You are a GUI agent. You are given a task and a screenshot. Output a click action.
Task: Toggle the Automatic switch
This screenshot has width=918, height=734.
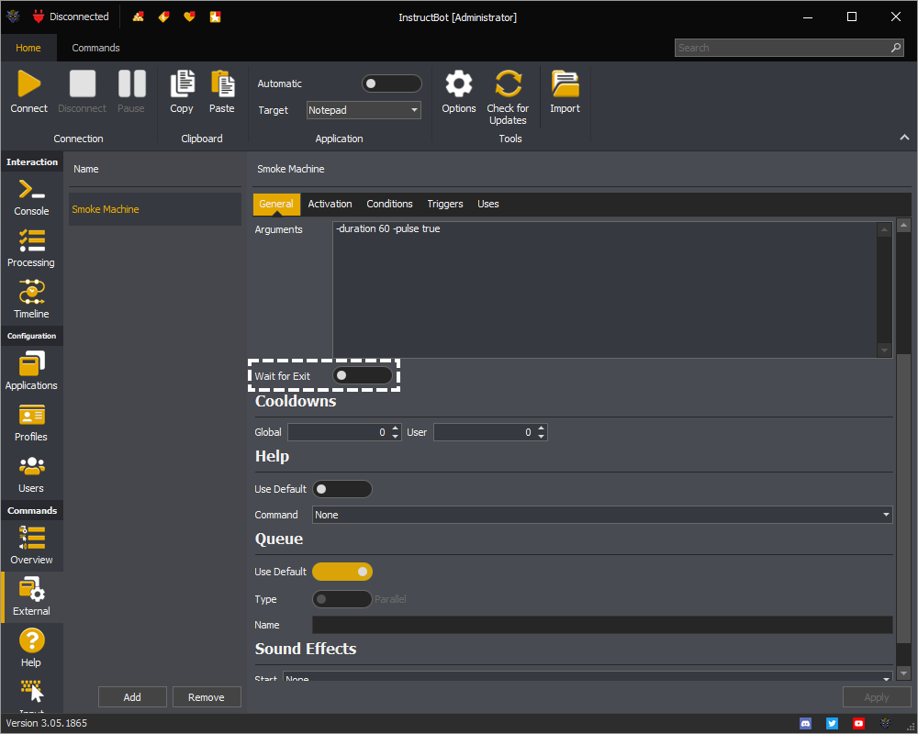click(392, 83)
